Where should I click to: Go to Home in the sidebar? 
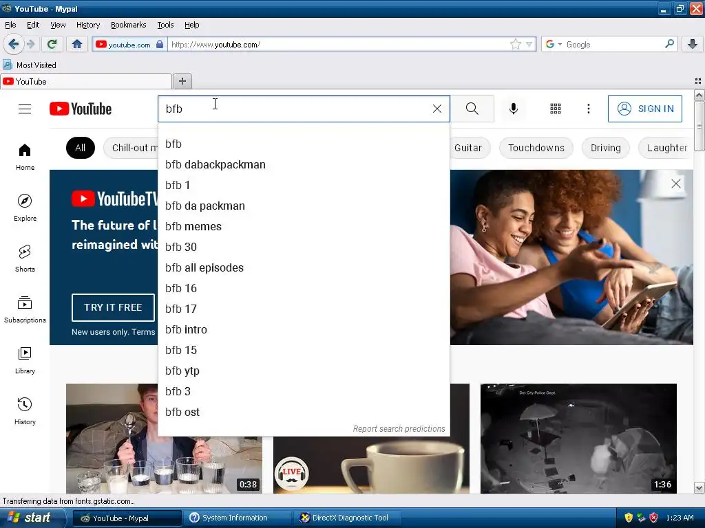(25, 157)
